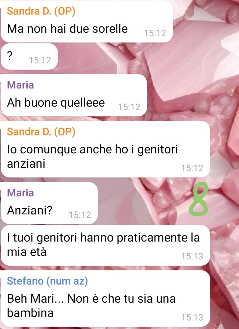Tap the timestamp of the 'genitori anziani' message
The width and height of the screenshot is (239, 329).
pyautogui.click(x=192, y=168)
